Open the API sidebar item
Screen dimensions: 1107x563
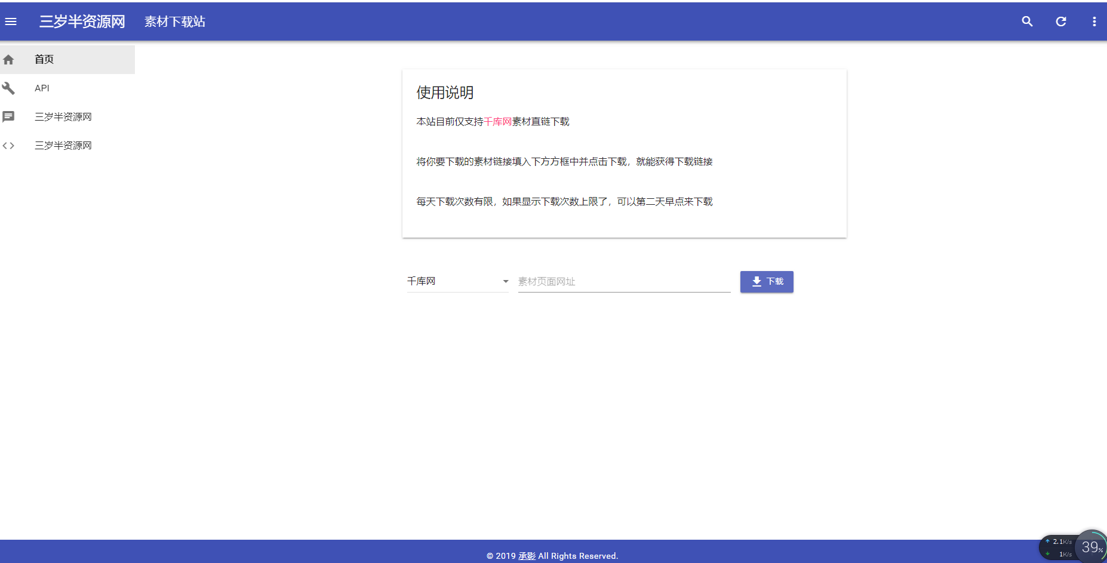(42, 88)
